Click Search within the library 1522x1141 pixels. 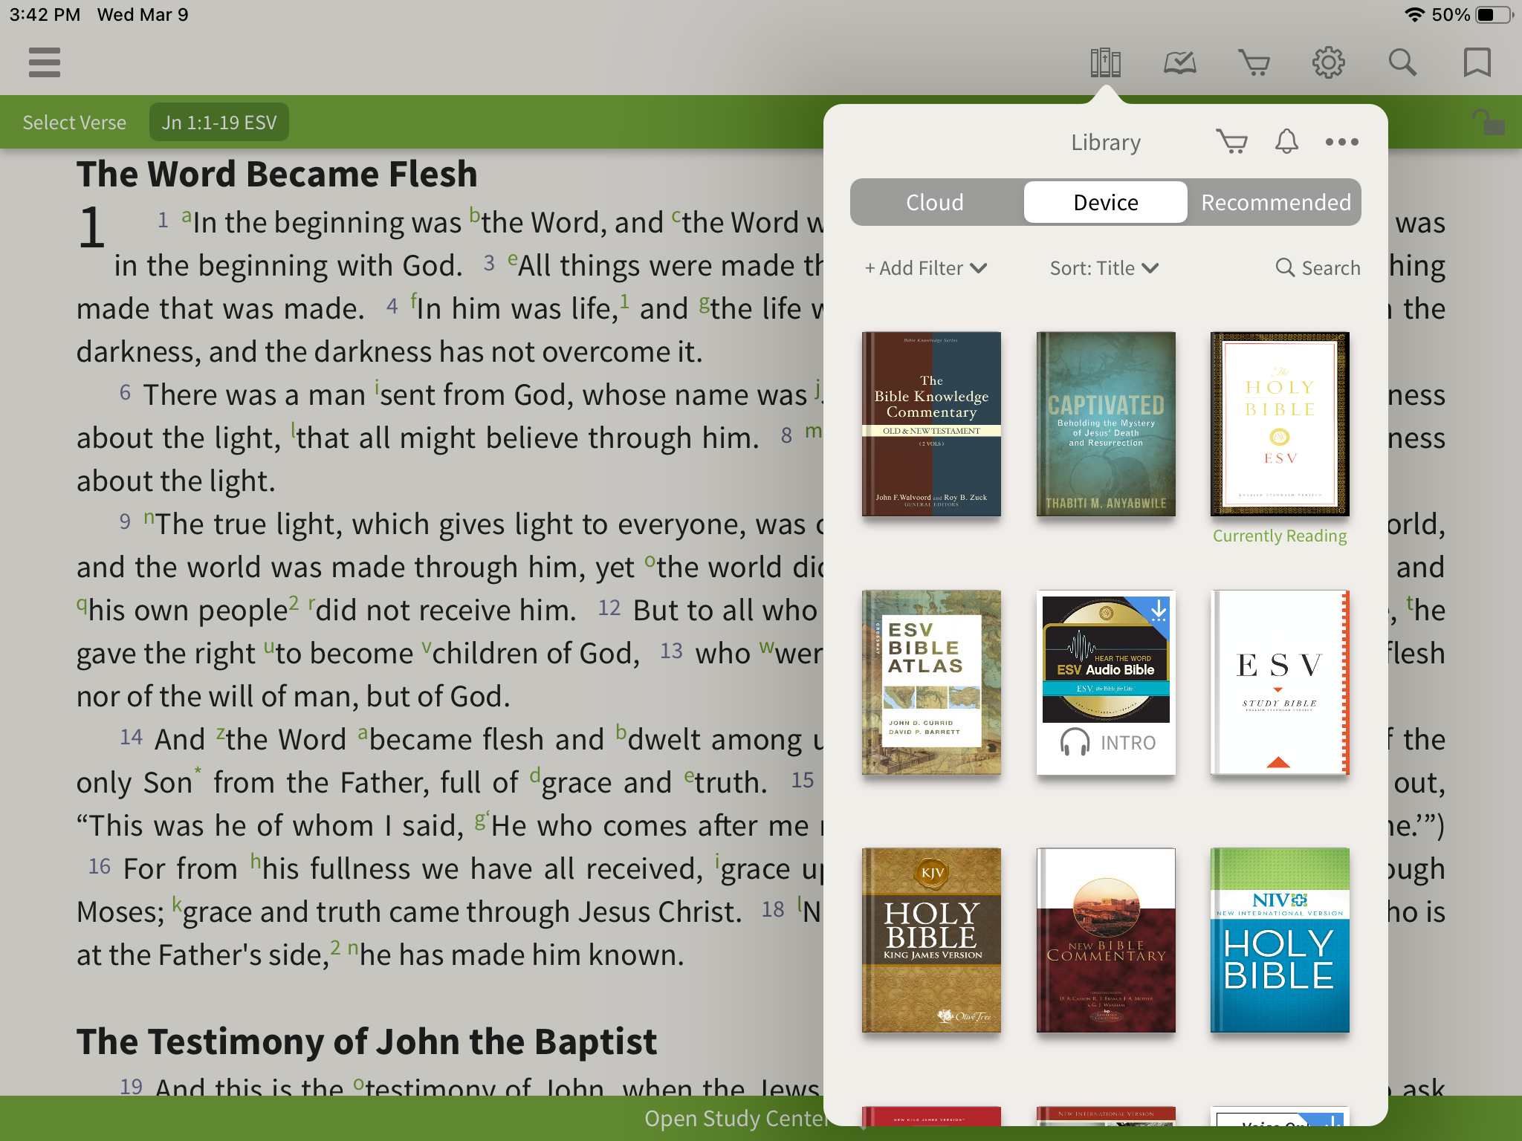point(1318,268)
